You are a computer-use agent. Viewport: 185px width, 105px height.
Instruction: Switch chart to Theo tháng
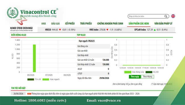(x=148, y=77)
